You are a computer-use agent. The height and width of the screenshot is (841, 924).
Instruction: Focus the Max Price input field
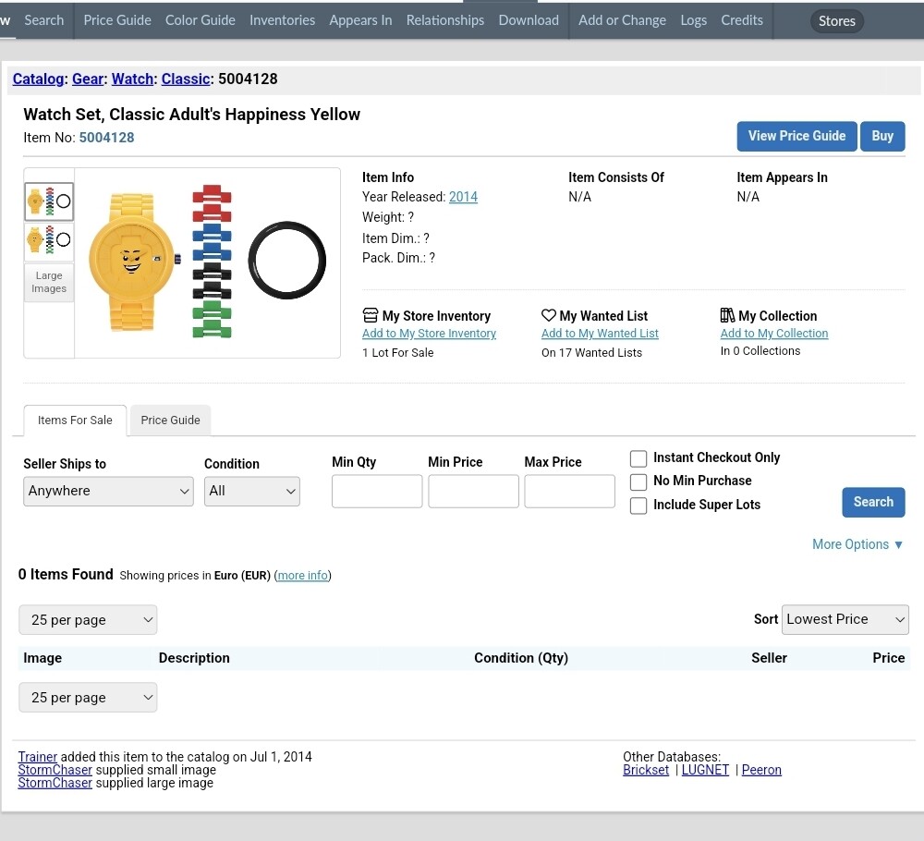569,491
